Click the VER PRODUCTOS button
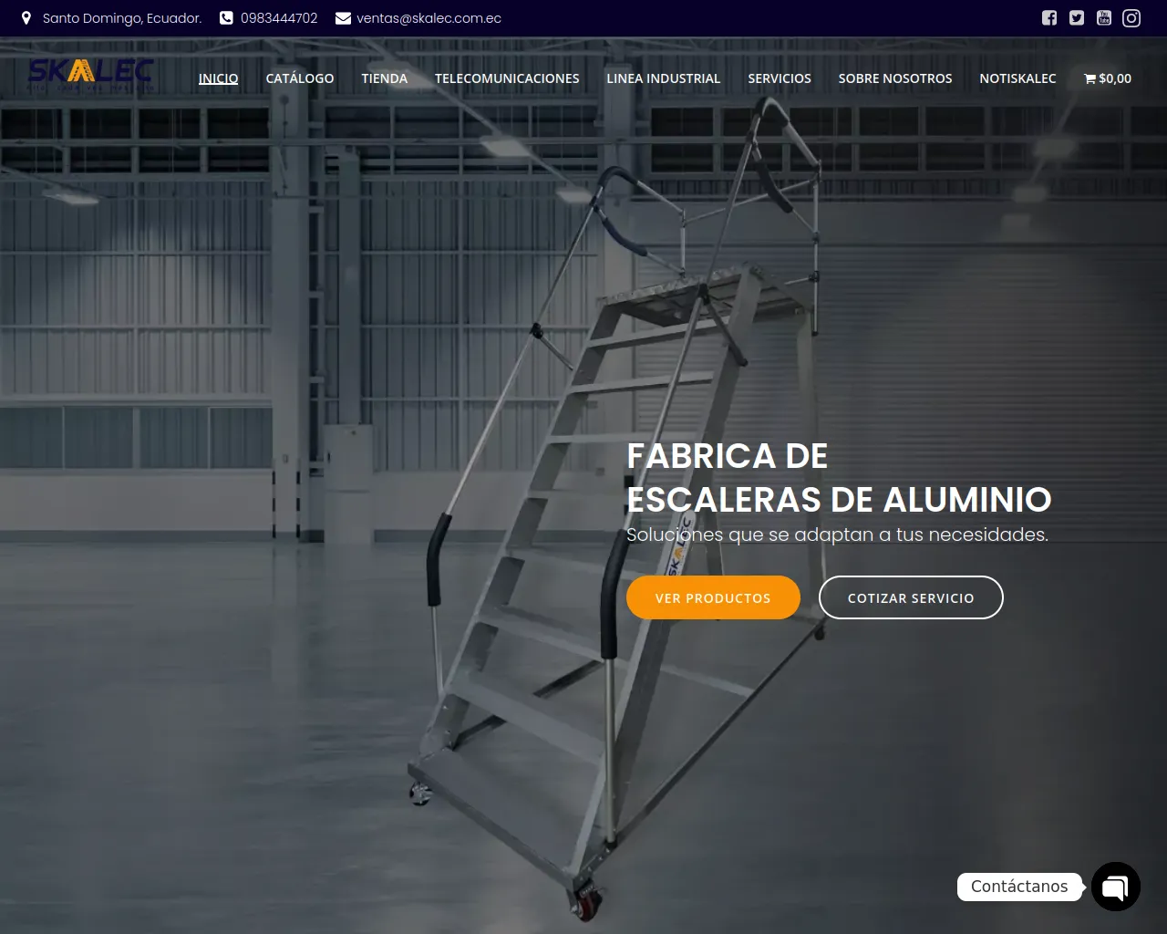 tap(713, 597)
